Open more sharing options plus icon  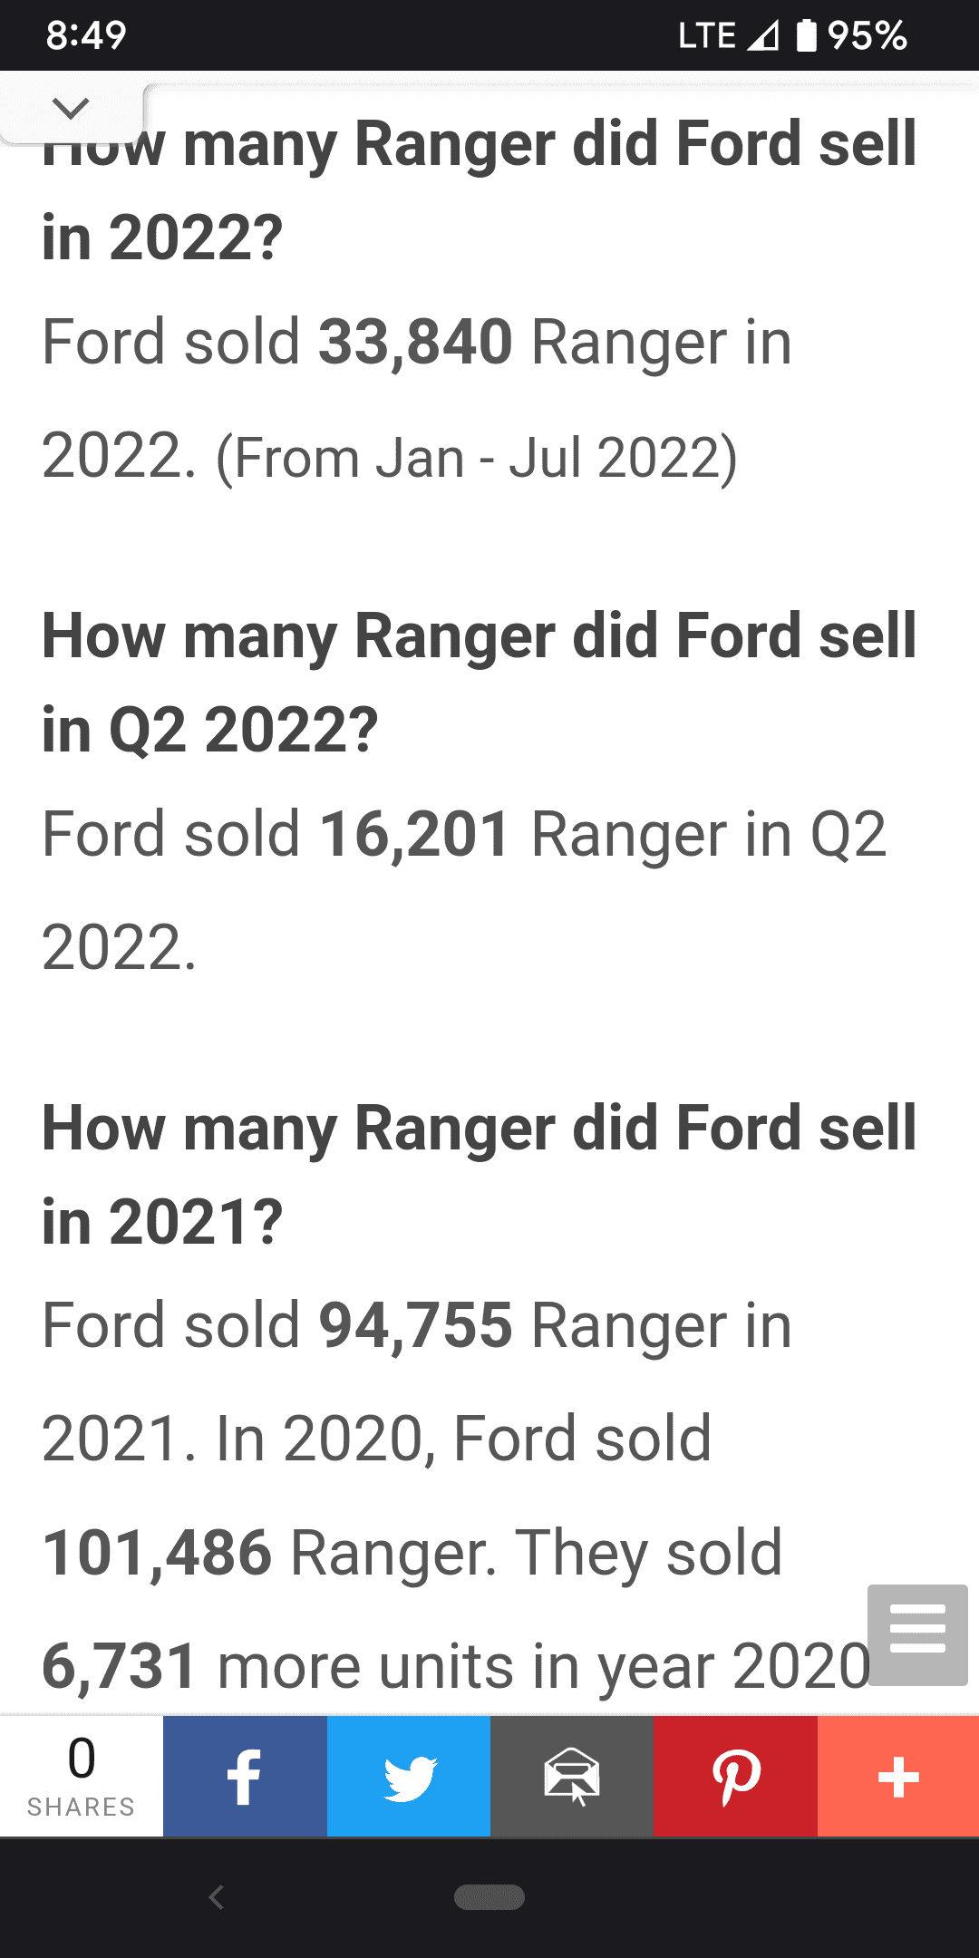pyautogui.click(x=898, y=1776)
